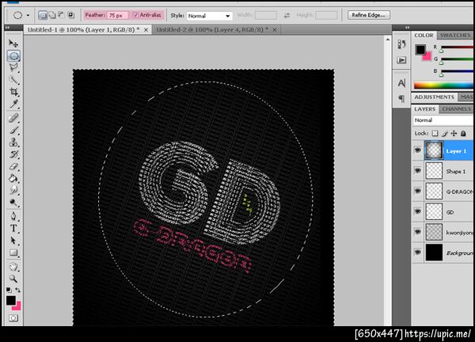Close the Untitled-2 document tab
This screenshot has width=475, height=342.
coord(275,29)
